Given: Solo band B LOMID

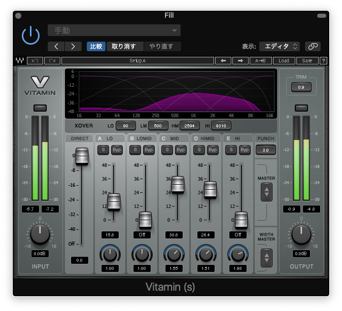Looking at the screenshot, I should [135, 150].
